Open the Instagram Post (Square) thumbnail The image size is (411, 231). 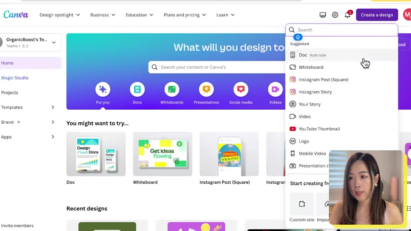pyautogui.click(x=229, y=154)
